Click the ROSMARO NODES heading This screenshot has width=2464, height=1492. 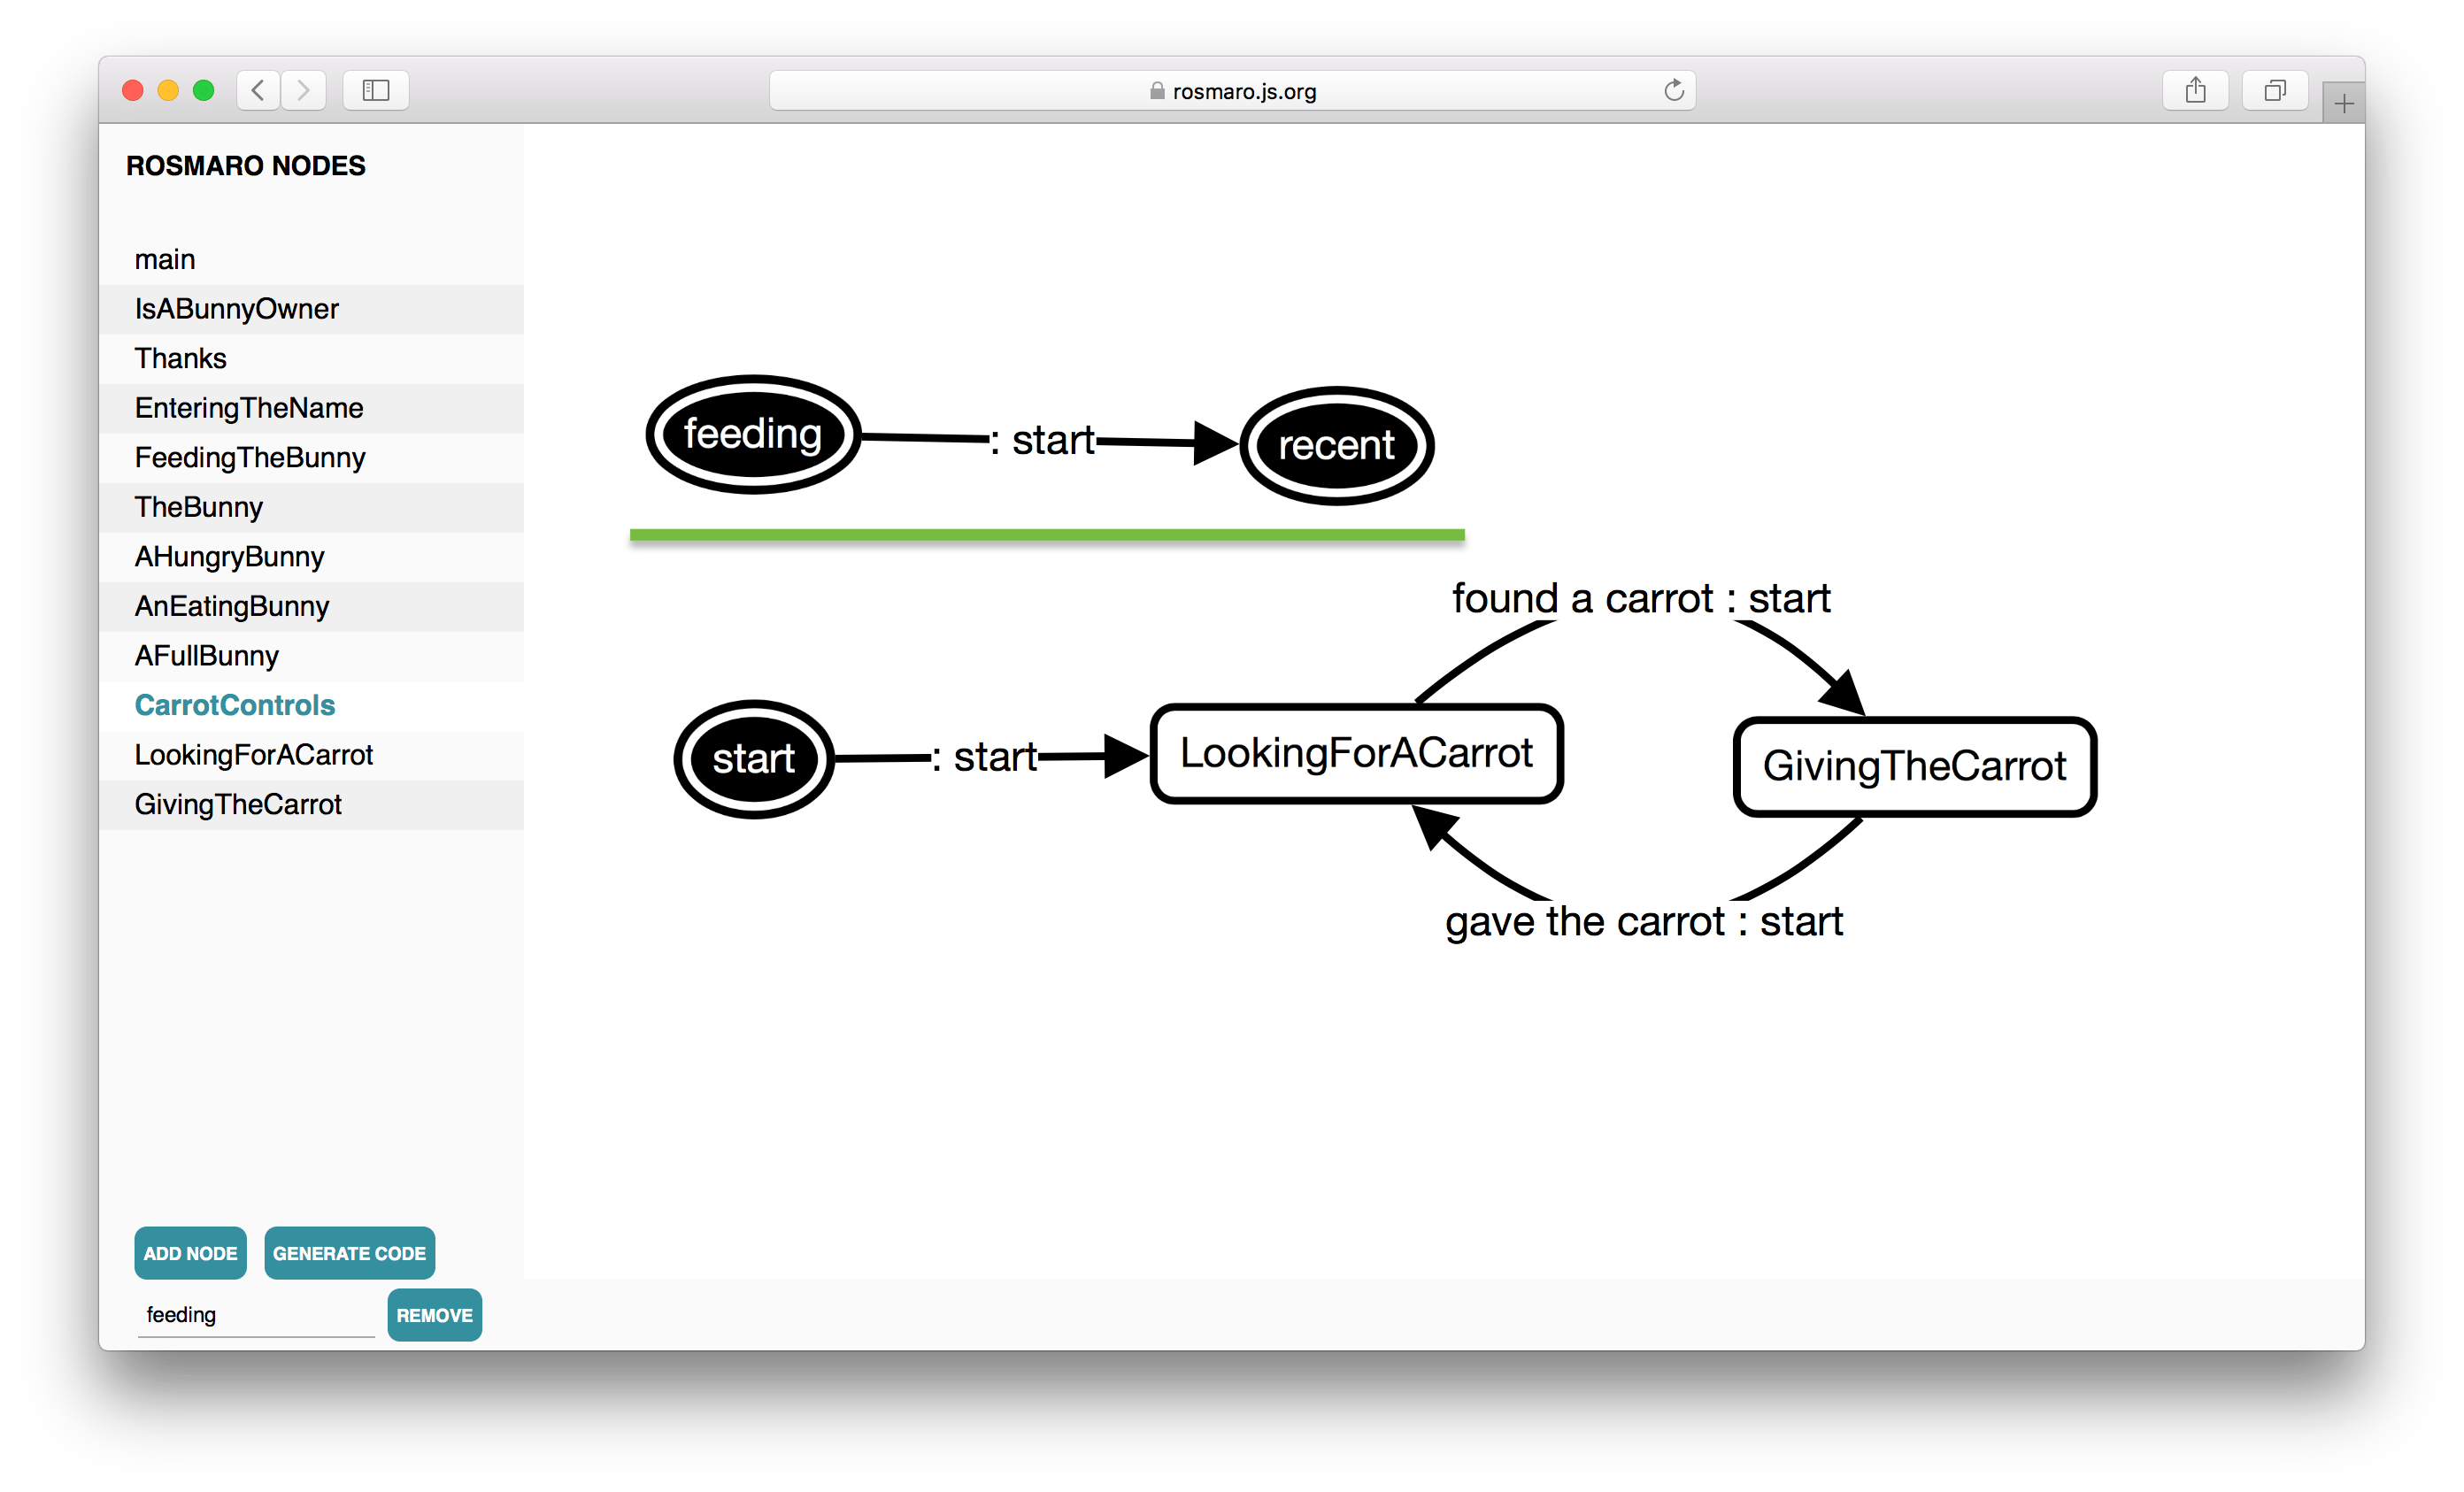click(x=246, y=166)
